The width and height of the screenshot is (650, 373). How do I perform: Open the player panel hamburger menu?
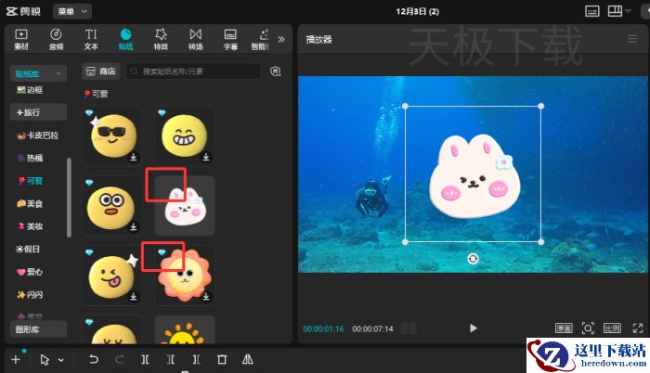tap(631, 39)
